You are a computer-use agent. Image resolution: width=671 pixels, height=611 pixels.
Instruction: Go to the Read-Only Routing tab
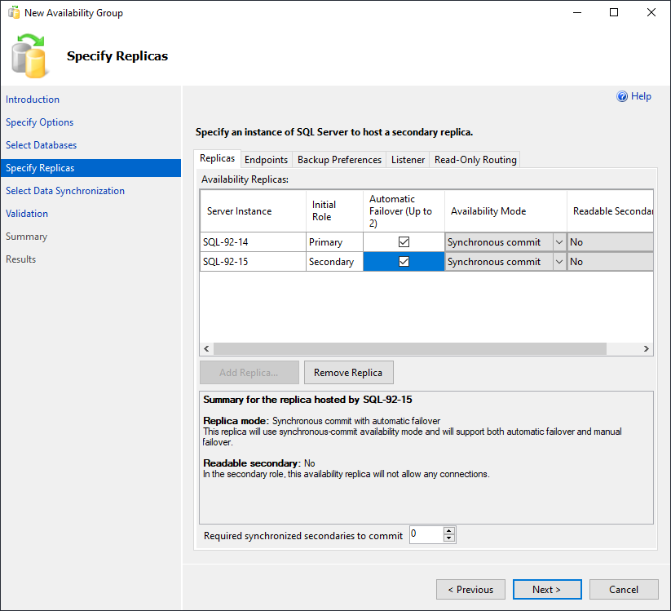[475, 160]
